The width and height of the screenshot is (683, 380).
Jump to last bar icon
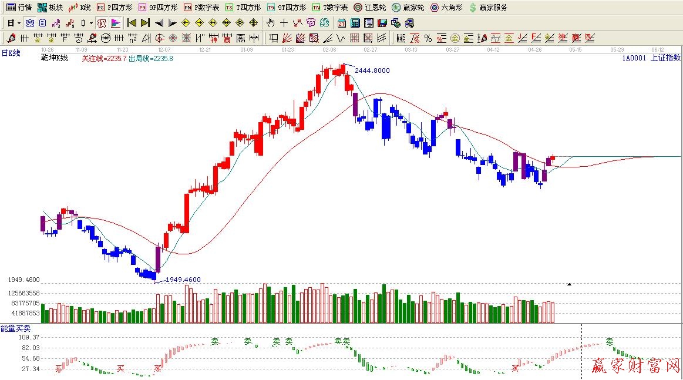[146, 23]
